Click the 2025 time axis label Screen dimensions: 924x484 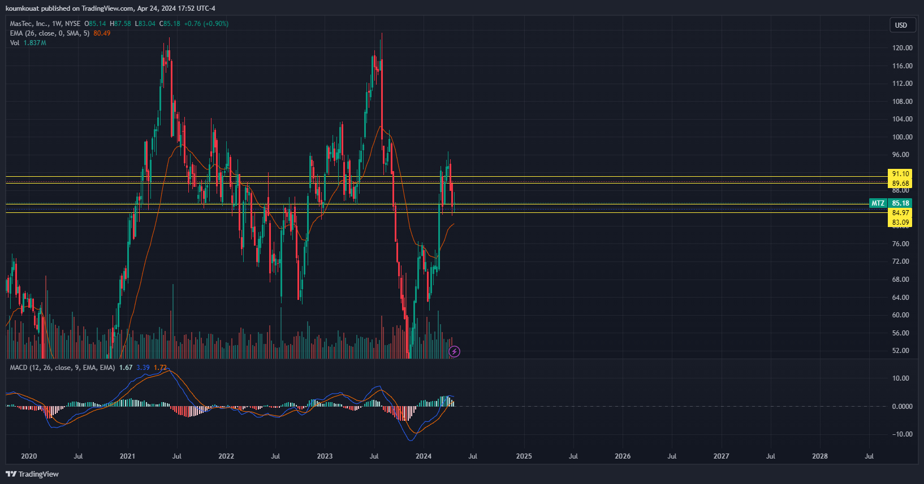click(524, 456)
